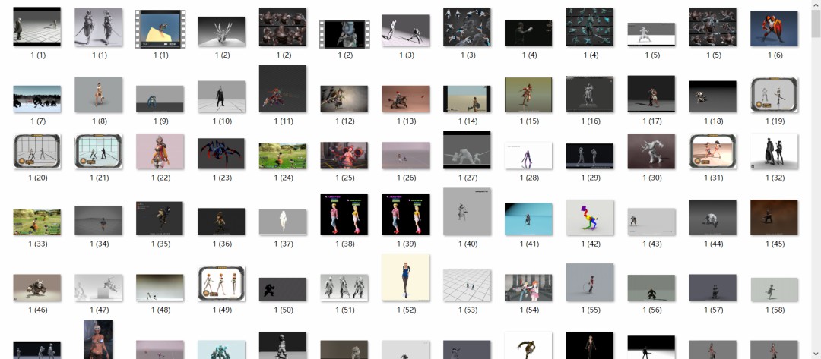Open the black-background thumbnail 1 (38)
This screenshot has width=821, height=359.
point(344,214)
